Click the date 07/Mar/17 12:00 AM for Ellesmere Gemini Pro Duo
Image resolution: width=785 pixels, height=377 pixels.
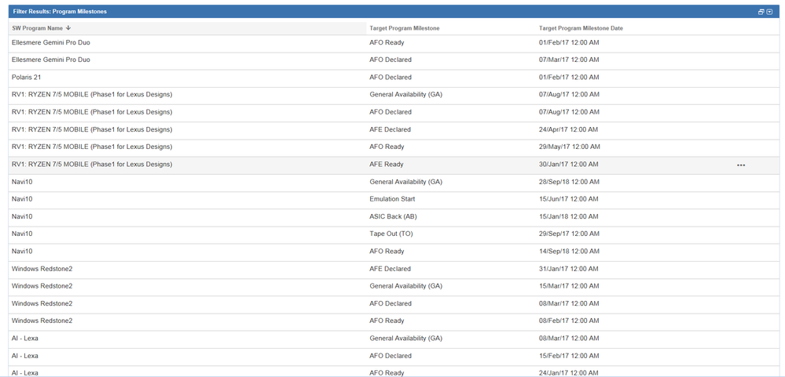(x=569, y=60)
